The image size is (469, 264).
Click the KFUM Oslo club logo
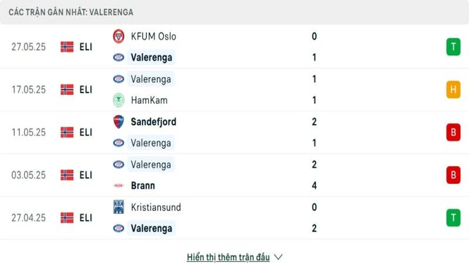coord(118,36)
